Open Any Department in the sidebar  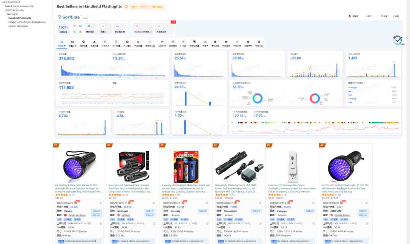11,2
